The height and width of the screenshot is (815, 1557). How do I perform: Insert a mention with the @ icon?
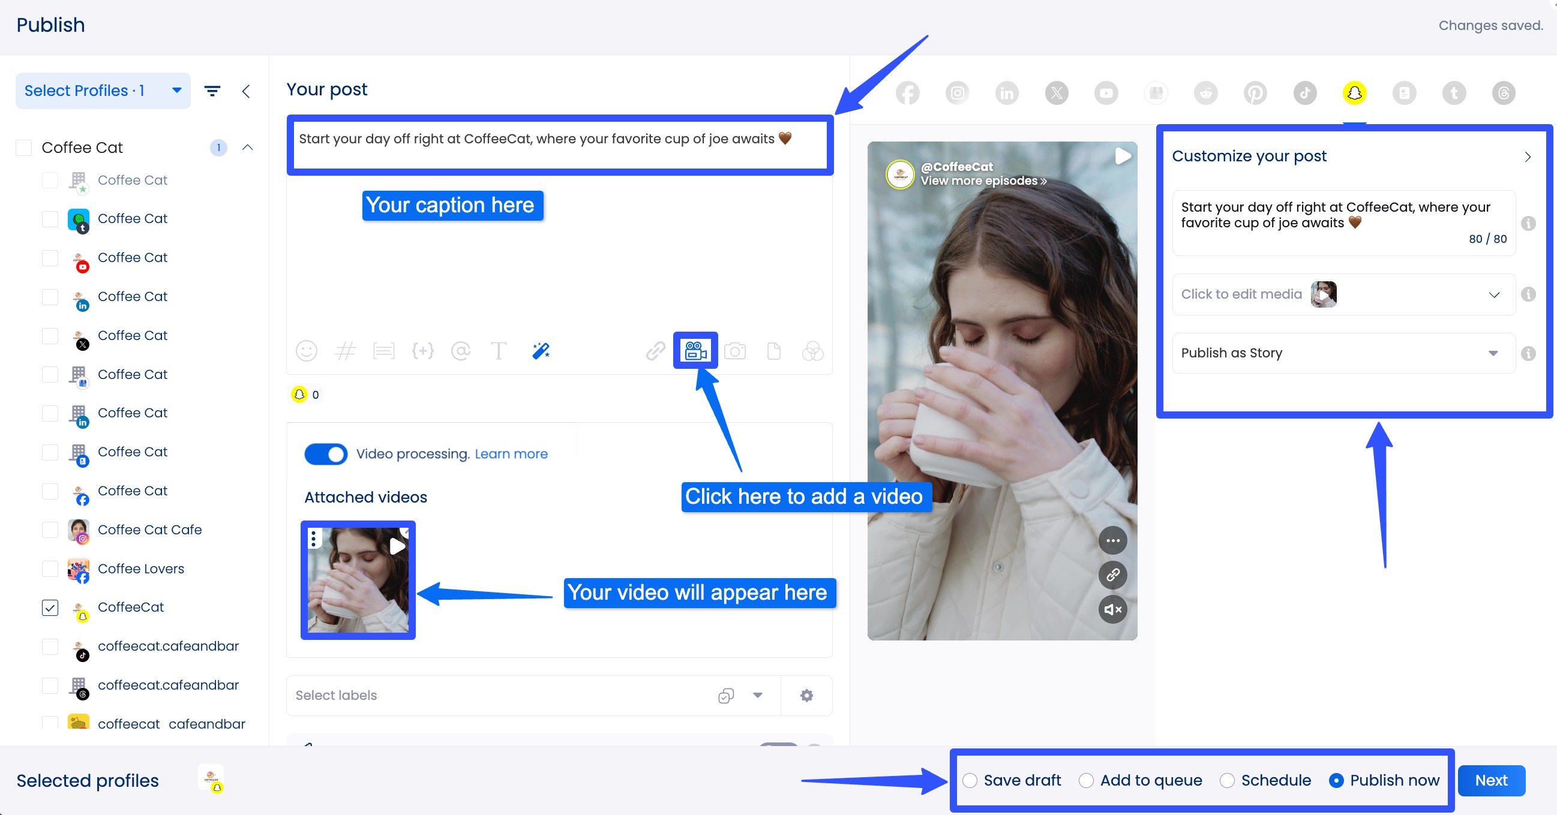click(461, 351)
